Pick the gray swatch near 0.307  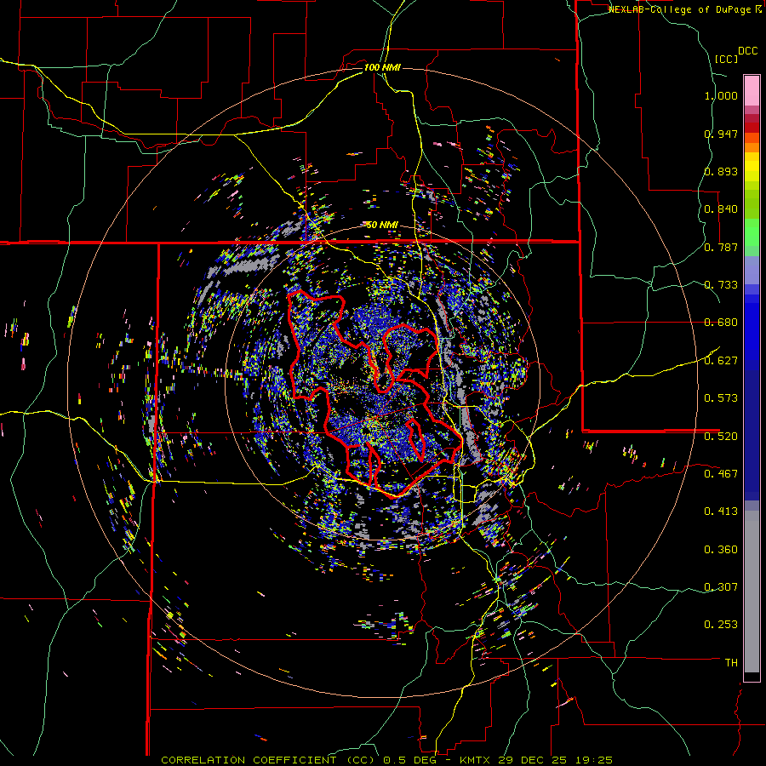tap(752, 592)
